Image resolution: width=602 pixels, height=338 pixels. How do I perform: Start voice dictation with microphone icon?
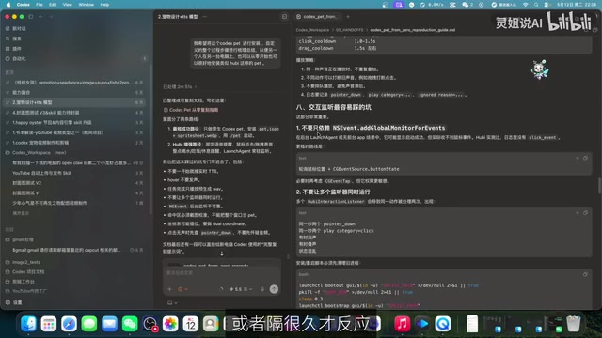point(262,289)
